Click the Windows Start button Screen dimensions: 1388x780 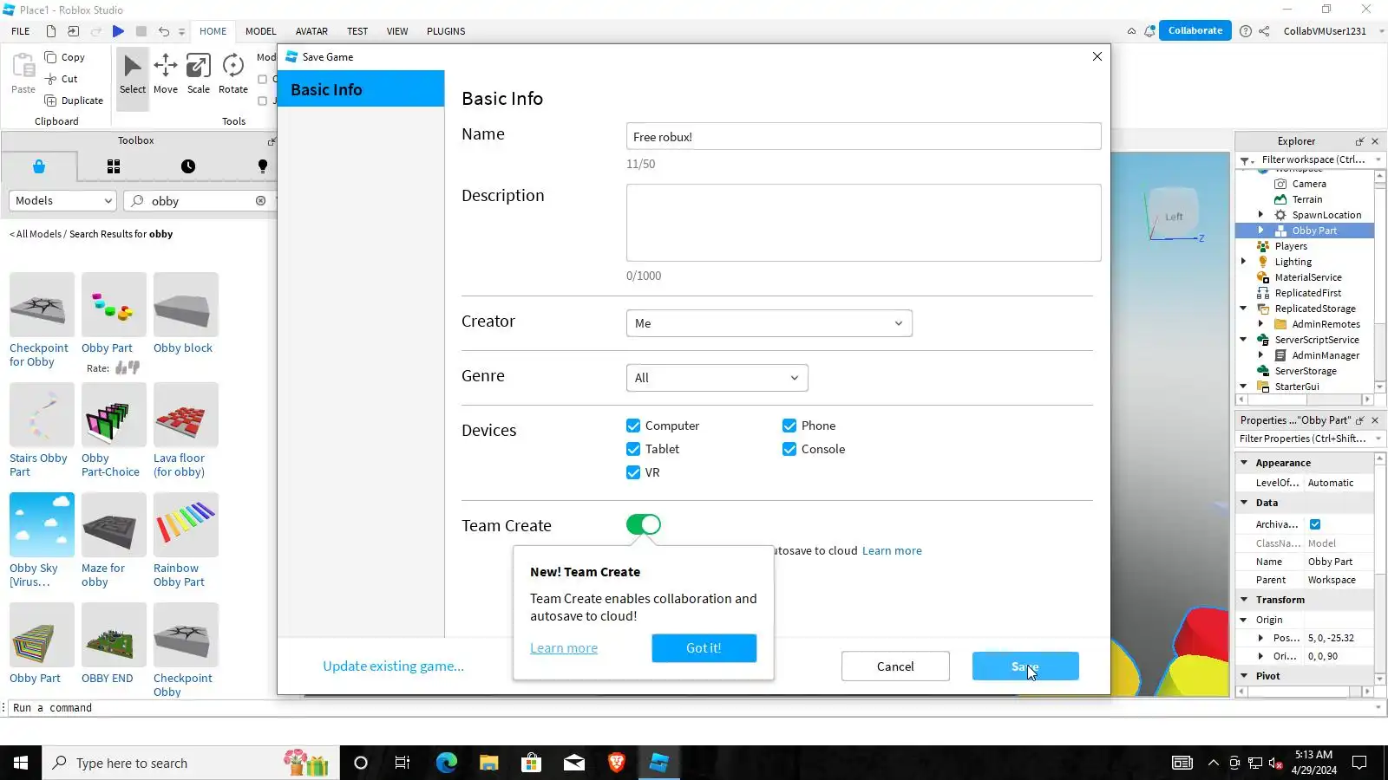(x=21, y=763)
